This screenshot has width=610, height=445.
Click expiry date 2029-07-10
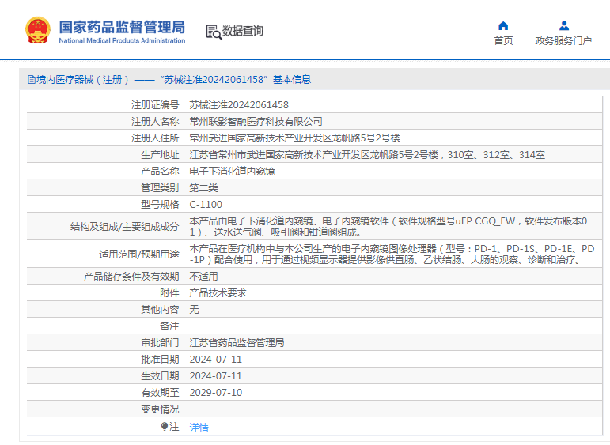[215, 393]
